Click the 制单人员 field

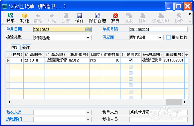(159, 112)
